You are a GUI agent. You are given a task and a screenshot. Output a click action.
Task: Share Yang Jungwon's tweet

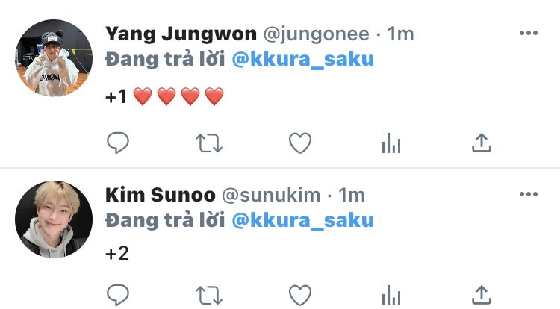482,143
